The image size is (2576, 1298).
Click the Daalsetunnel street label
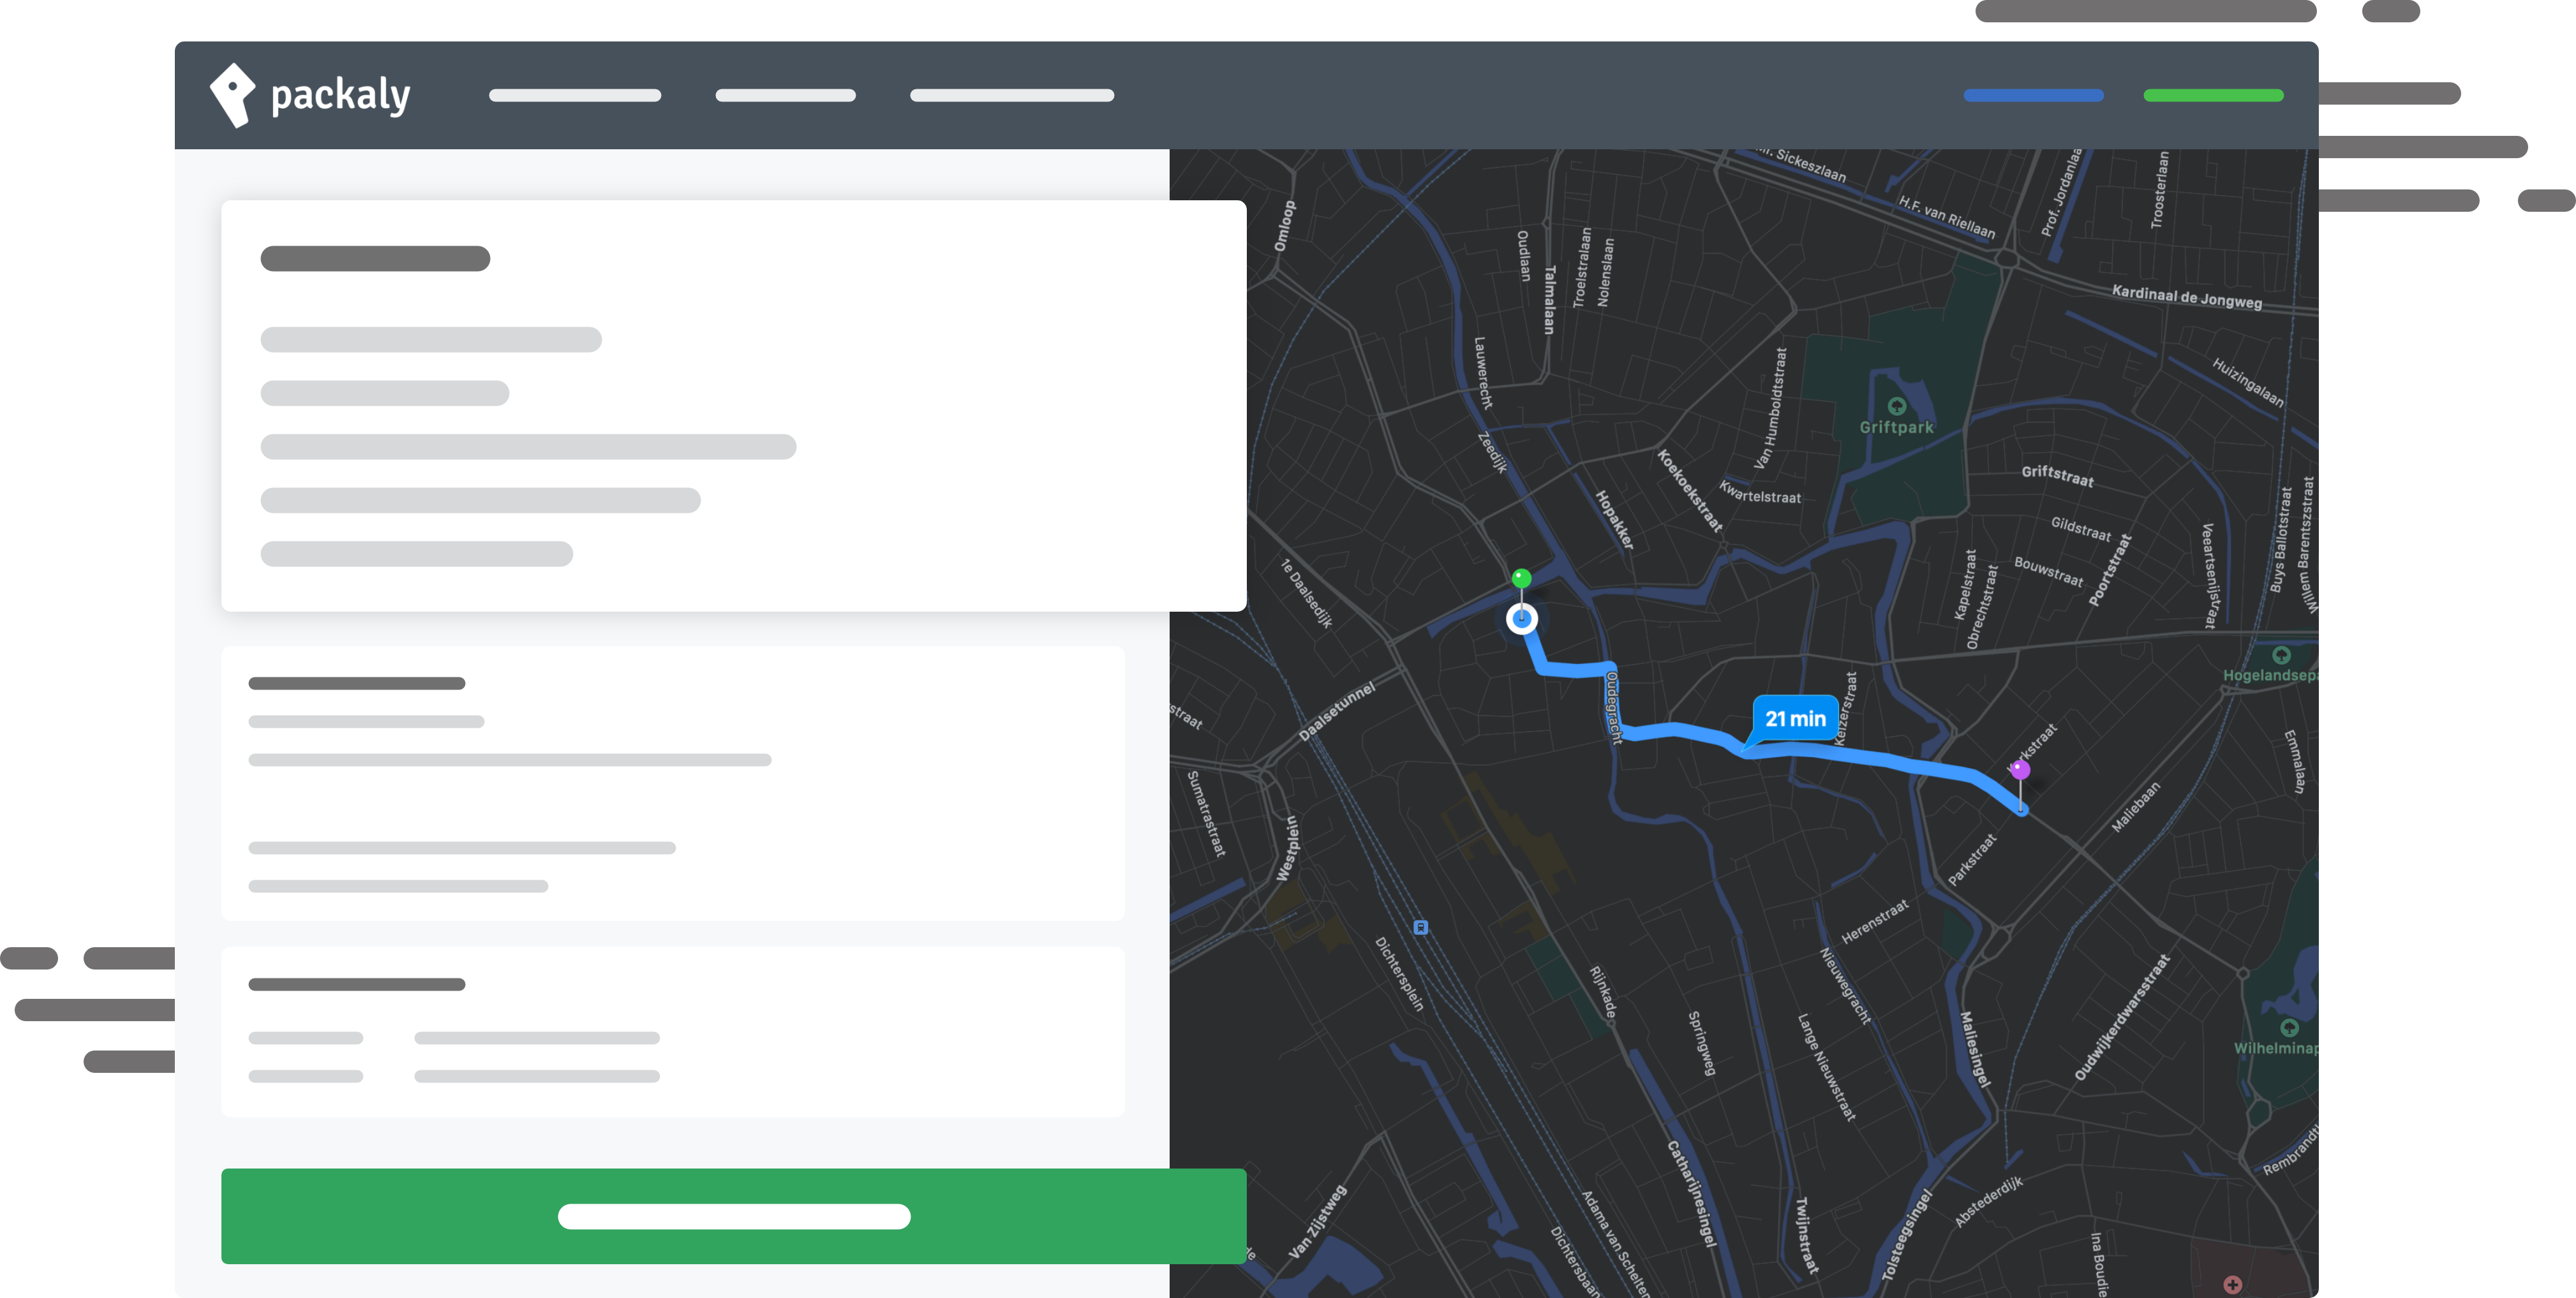pyautogui.click(x=1337, y=711)
